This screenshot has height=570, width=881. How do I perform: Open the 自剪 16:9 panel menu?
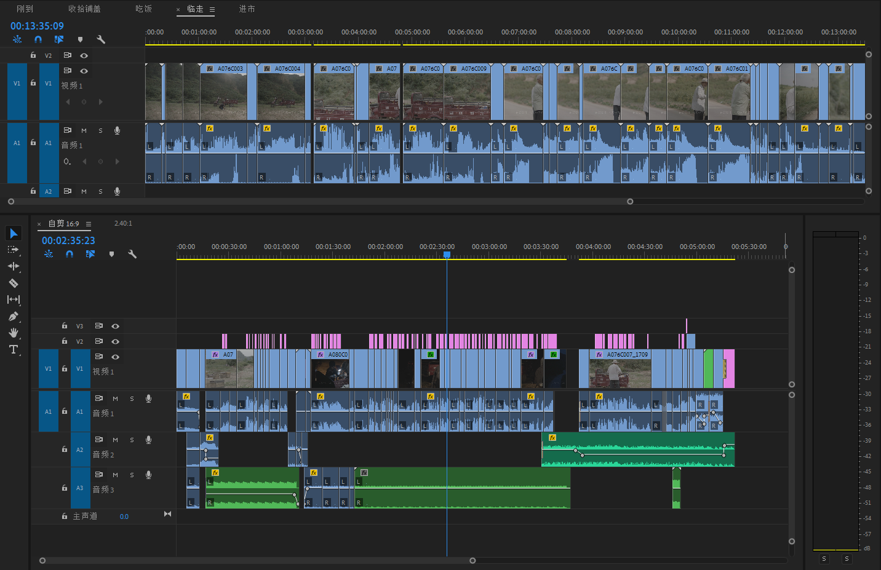(89, 224)
